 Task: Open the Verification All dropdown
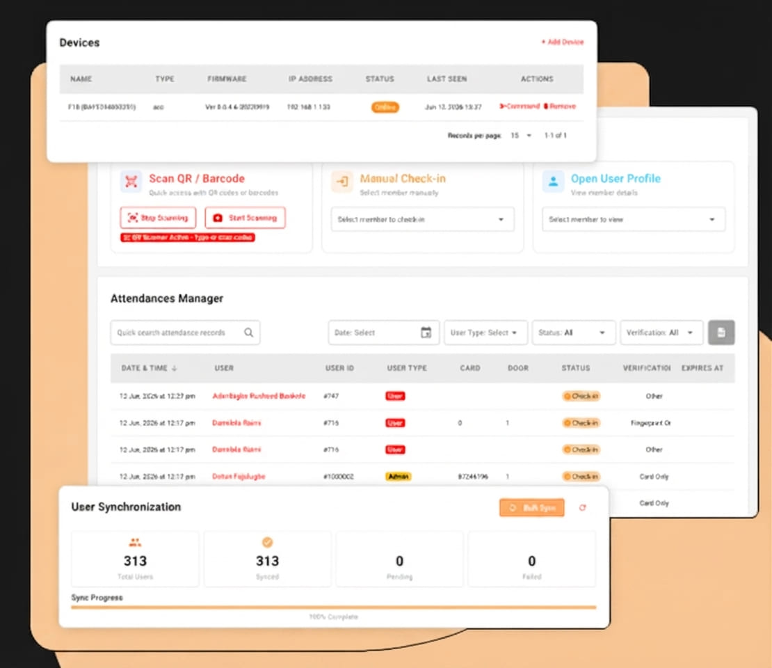[x=661, y=333]
